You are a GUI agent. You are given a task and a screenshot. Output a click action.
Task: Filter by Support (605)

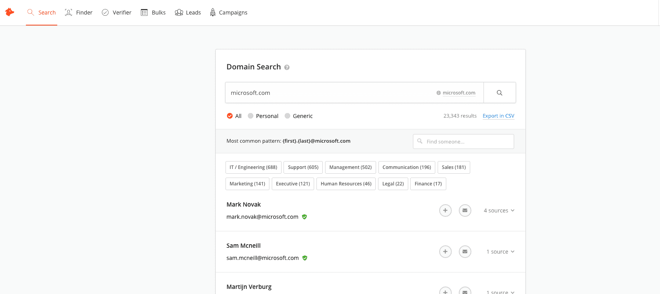tap(303, 167)
